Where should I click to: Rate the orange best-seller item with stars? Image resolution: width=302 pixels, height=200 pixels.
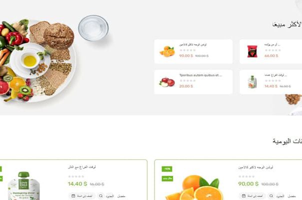tap(187, 50)
